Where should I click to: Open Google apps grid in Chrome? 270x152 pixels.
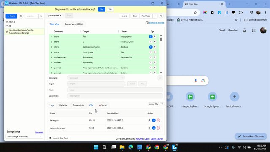254,30
